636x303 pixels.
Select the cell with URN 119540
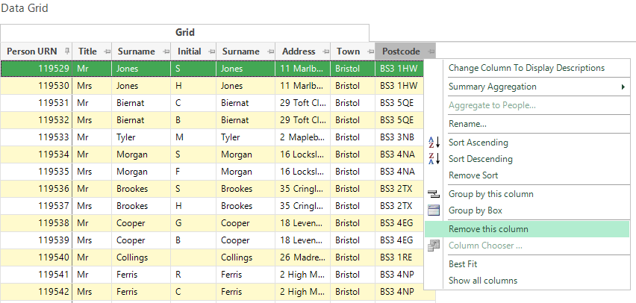pyautogui.click(x=37, y=257)
